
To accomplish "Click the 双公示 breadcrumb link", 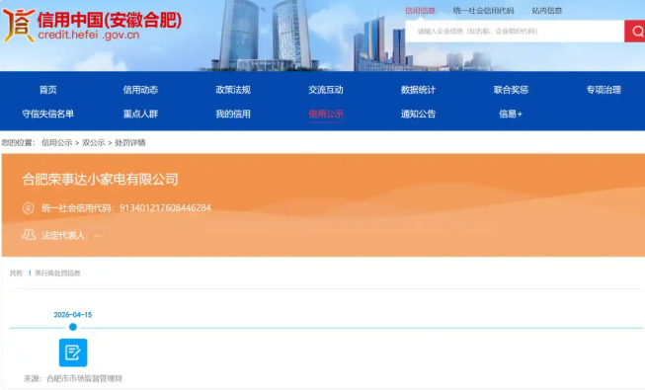I will tap(94, 143).
